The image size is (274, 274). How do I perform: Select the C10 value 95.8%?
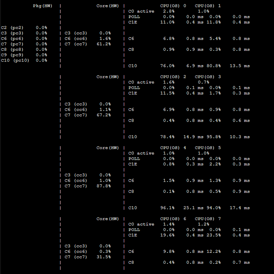click(214, 137)
